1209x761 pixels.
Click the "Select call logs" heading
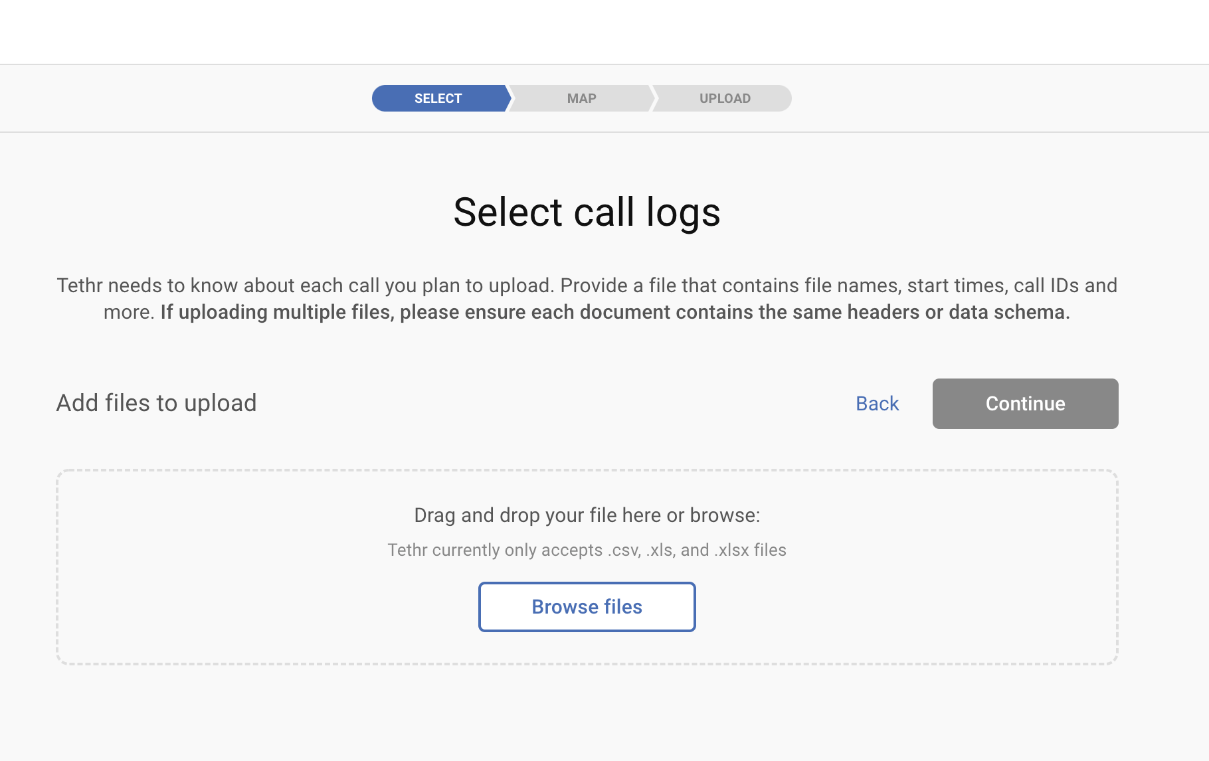pyautogui.click(x=587, y=212)
